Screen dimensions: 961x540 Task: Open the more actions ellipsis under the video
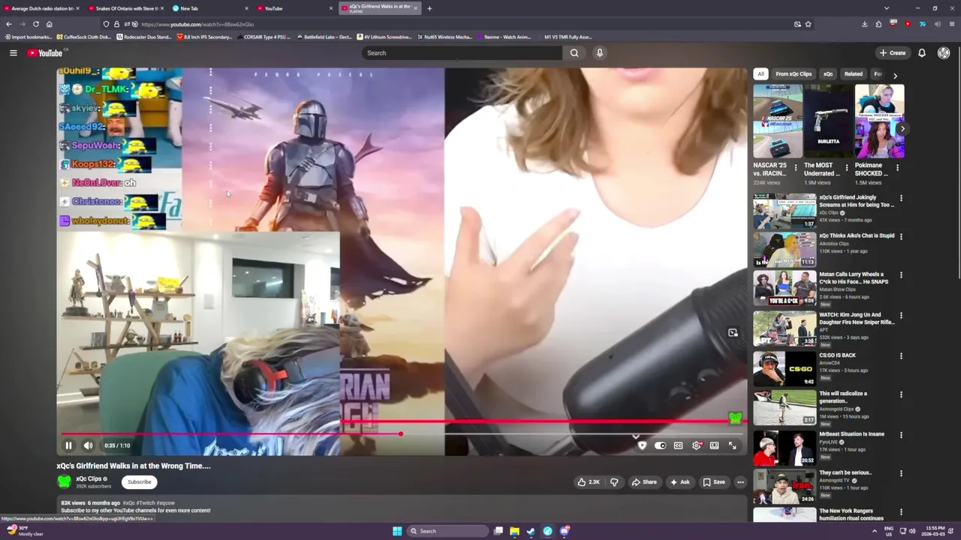click(740, 482)
